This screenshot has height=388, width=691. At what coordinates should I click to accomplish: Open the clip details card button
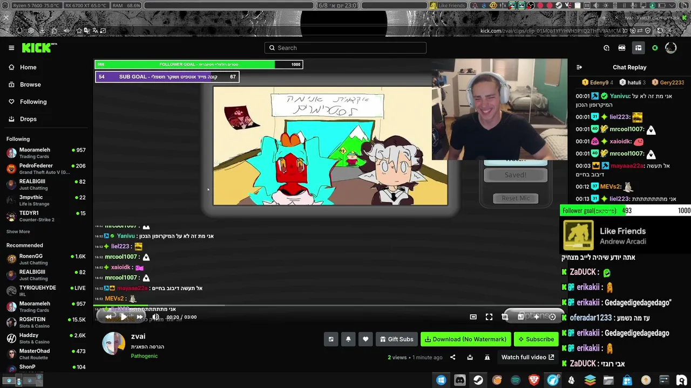331,339
